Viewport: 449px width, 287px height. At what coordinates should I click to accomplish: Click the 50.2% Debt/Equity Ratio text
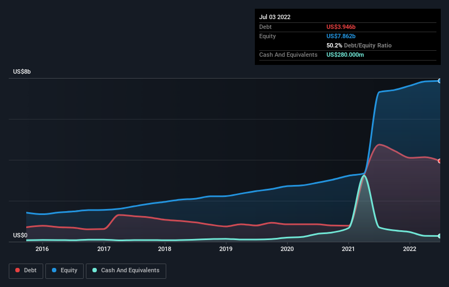coord(359,45)
